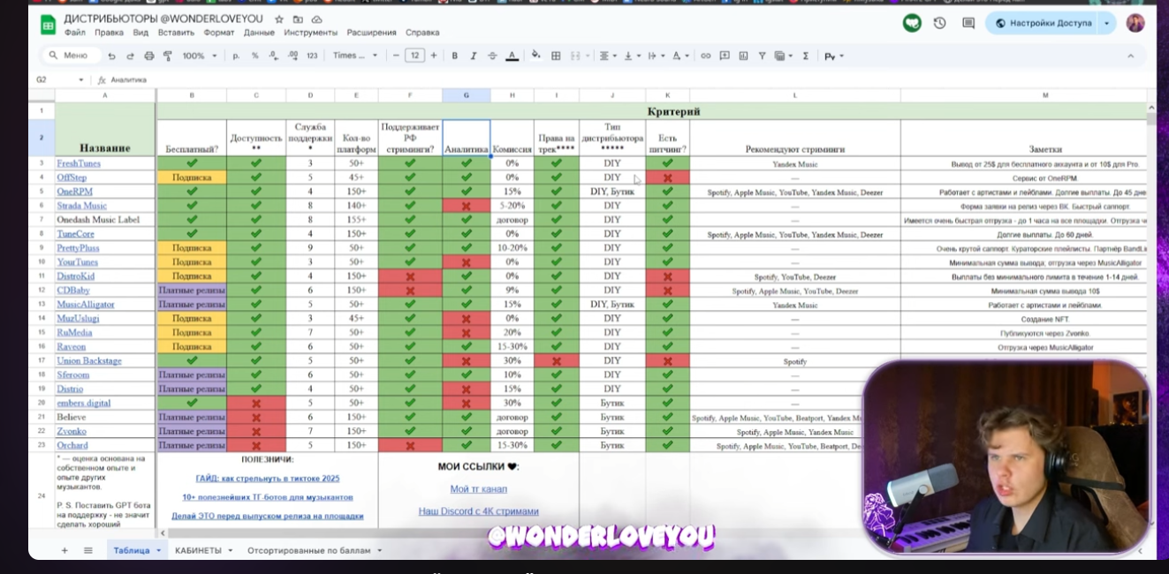Open ГАЙД: как стрельнуть в тиктоке link
The height and width of the screenshot is (574, 1169).
267,479
